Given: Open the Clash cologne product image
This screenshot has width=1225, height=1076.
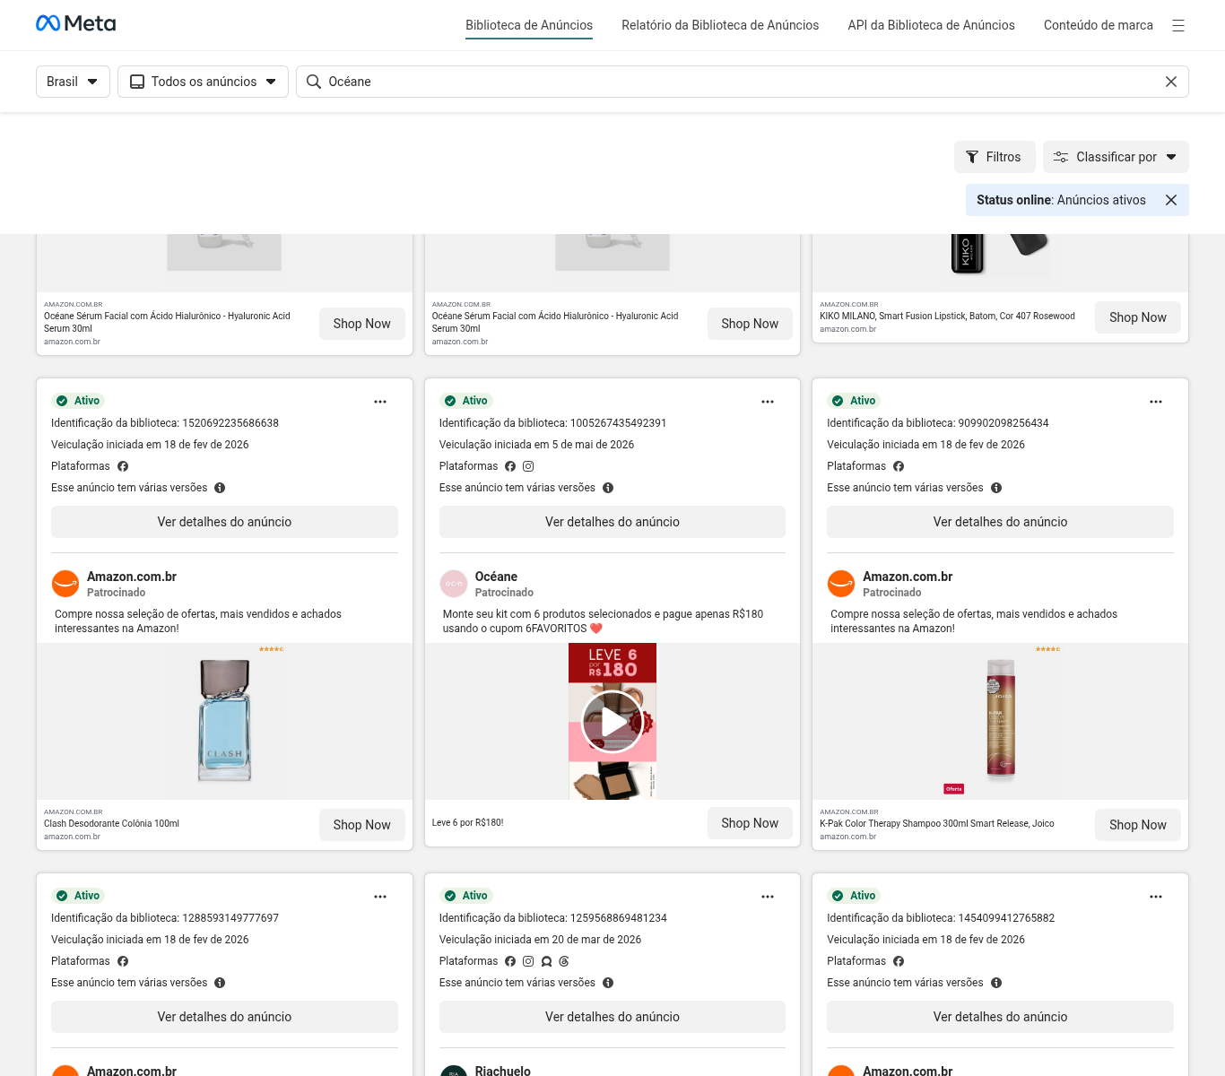Looking at the screenshot, I should click(224, 721).
